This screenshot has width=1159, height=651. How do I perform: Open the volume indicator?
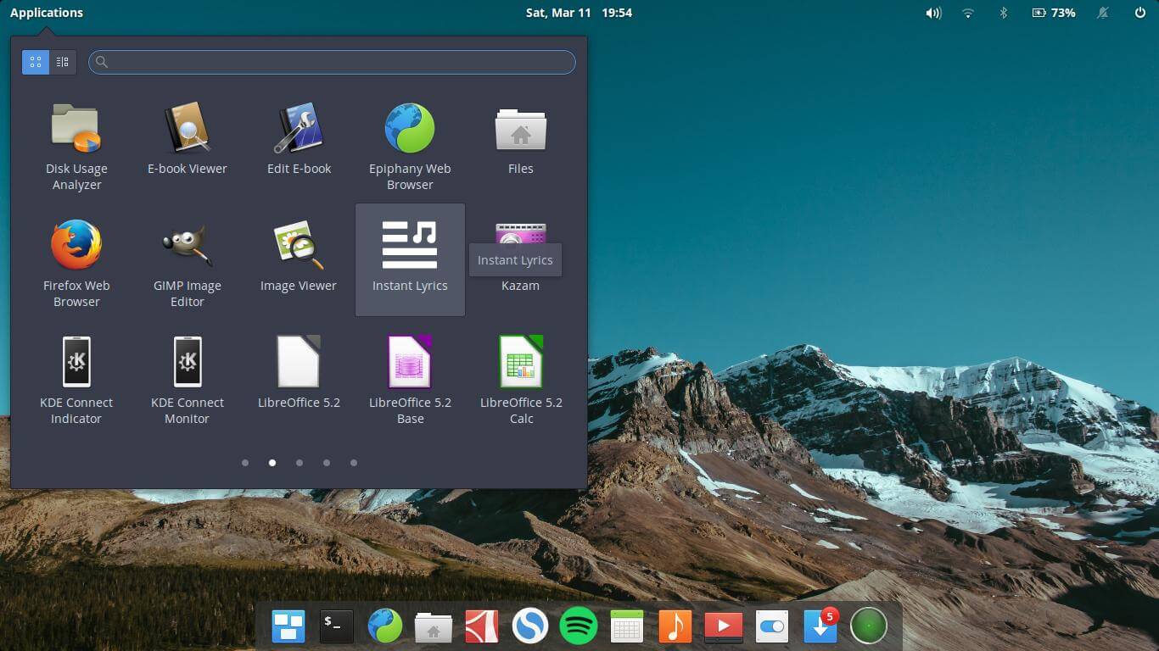click(933, 13)
